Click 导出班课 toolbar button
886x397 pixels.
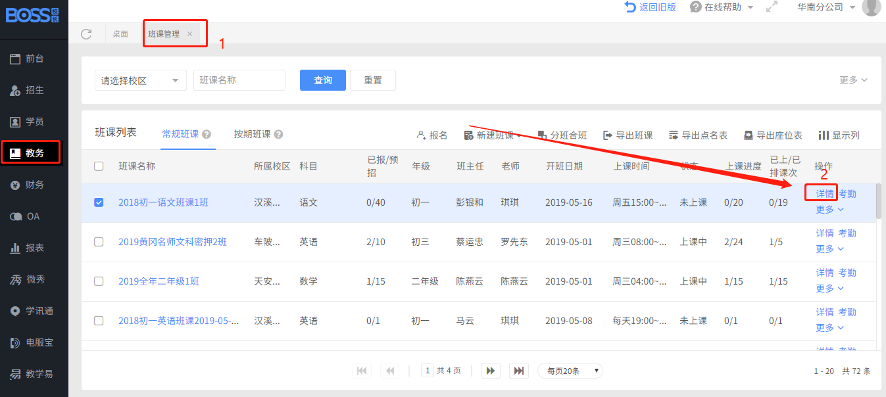628,135
